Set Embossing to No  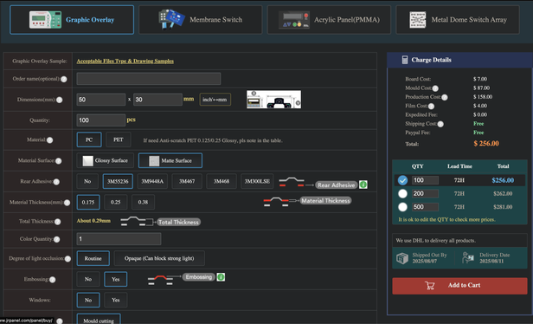point(88,279)
